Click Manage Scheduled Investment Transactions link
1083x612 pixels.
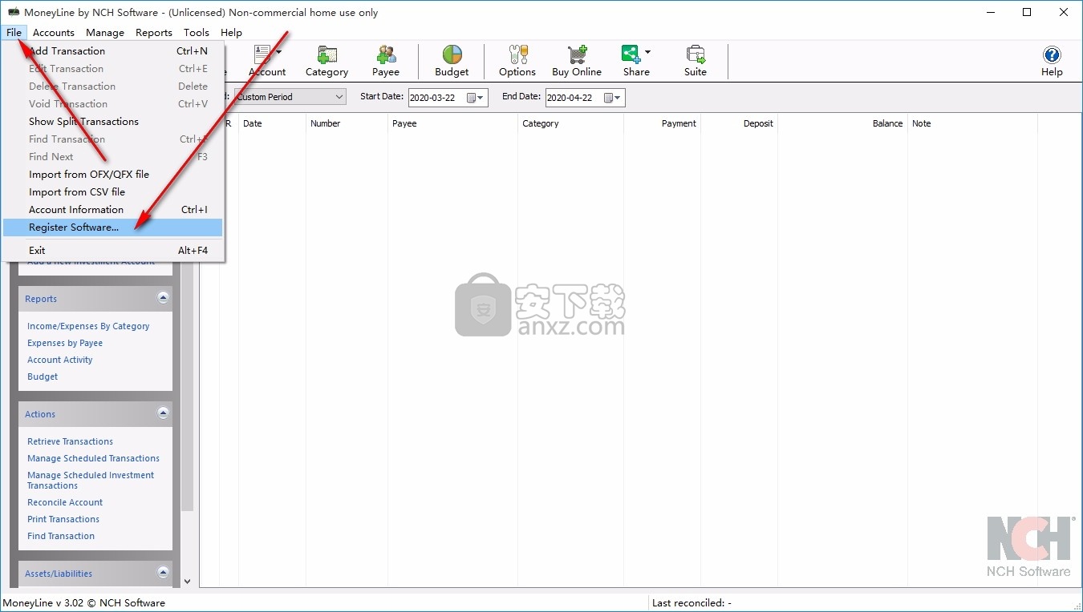[91, 480]
